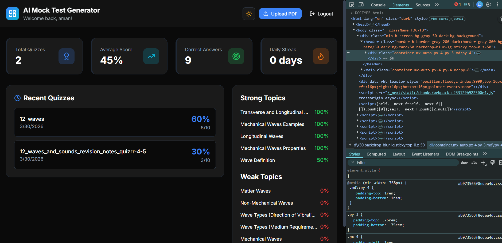This screenshot has width=502, height=243.
Task: Click the inspect element picker icon
Action: click(x=351, y=5)
